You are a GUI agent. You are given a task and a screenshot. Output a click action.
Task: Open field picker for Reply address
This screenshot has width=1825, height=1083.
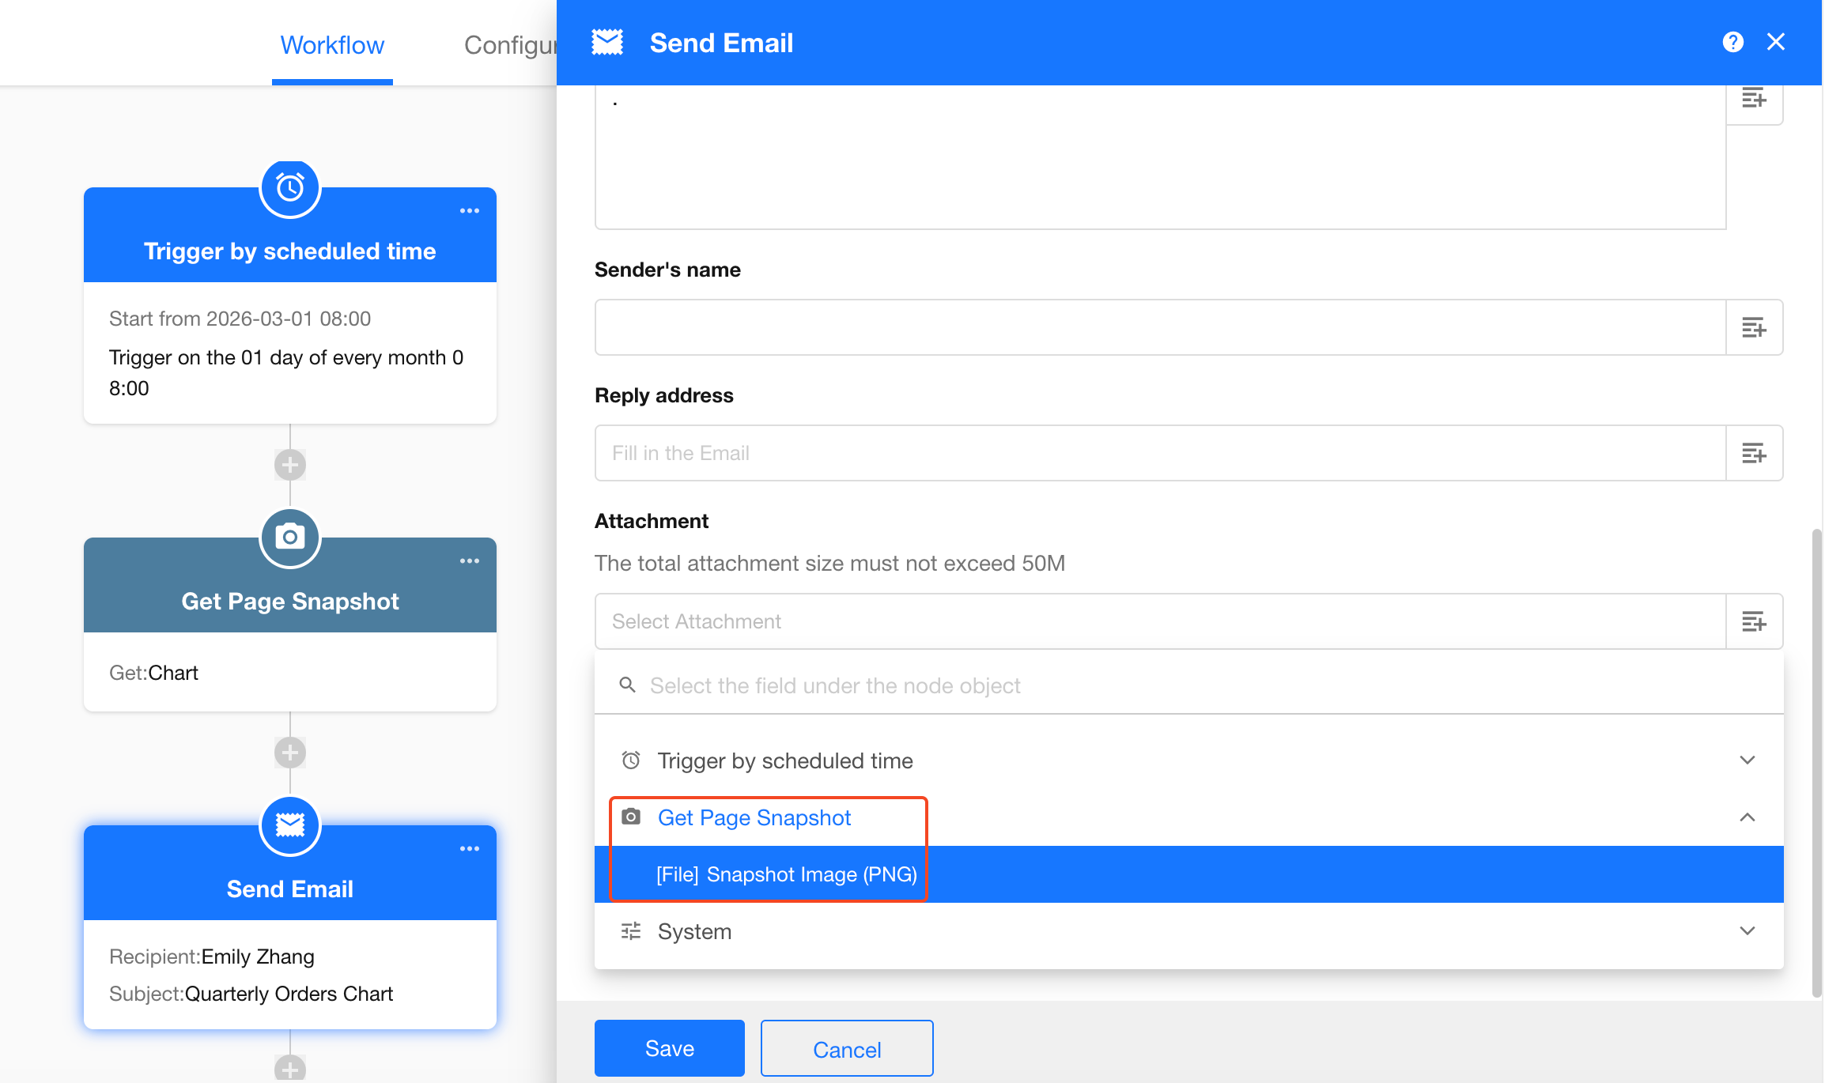coord(1753,453)
